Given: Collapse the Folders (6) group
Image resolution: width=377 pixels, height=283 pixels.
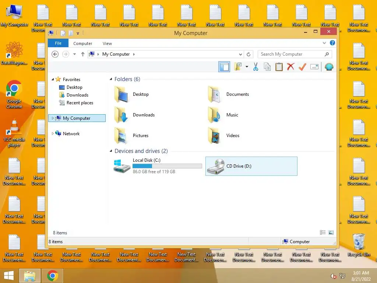Looking at the screenshot, I should (x=111, y=79).
